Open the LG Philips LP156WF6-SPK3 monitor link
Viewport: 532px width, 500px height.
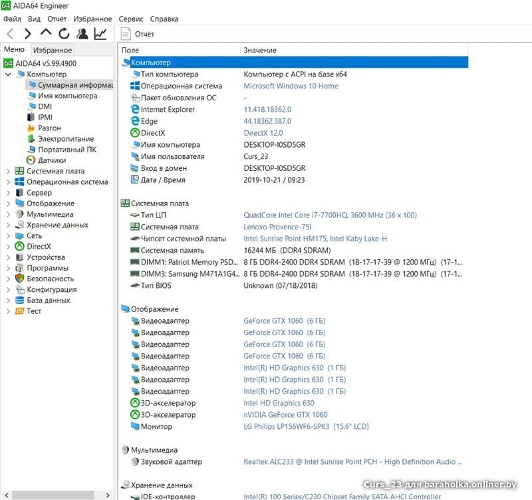tap(306, 426)
